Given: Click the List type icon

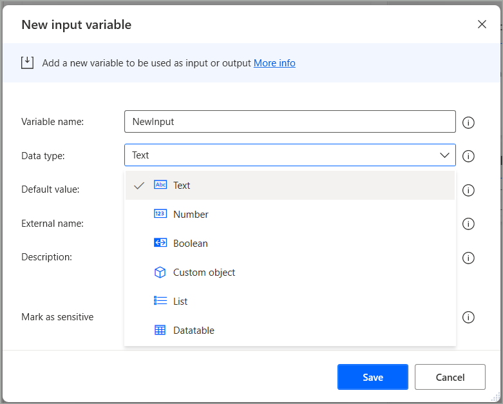Looking at the screenshot, I should click(160, 301).
